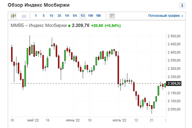Select the 1D daily interval
Viewport: 192px width, 128px height.
(x=82, y=16)
